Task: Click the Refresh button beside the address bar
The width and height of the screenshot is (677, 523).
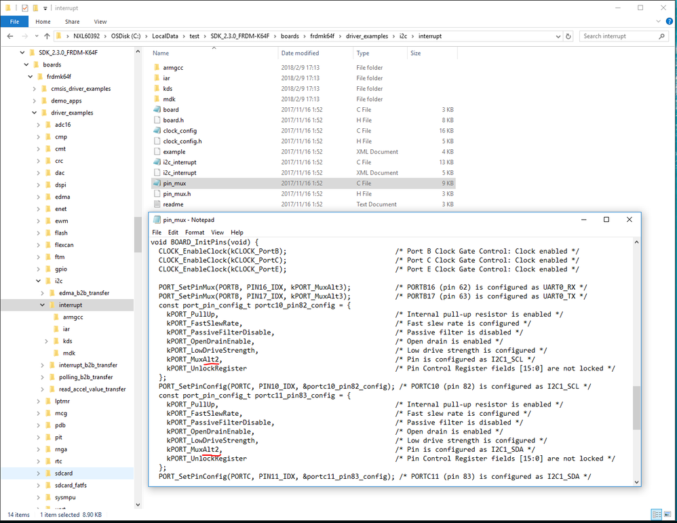Action: [x=568, y=36]
